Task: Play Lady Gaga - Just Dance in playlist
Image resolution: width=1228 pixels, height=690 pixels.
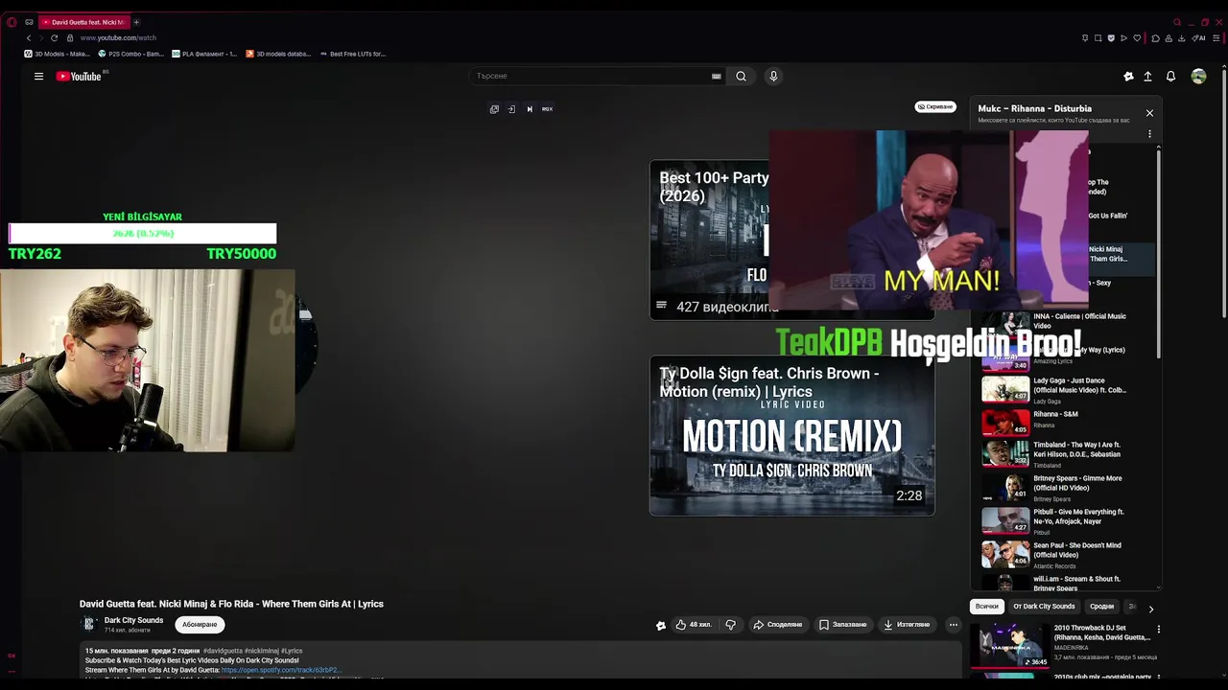Action: pyautogui.click(x=1070, y=389)
